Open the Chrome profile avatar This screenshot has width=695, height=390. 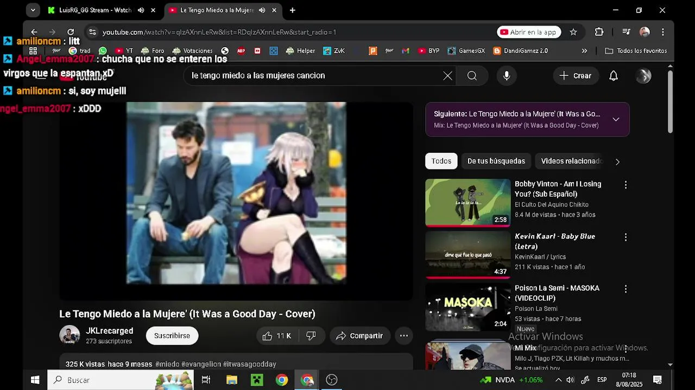pos(645,32)
